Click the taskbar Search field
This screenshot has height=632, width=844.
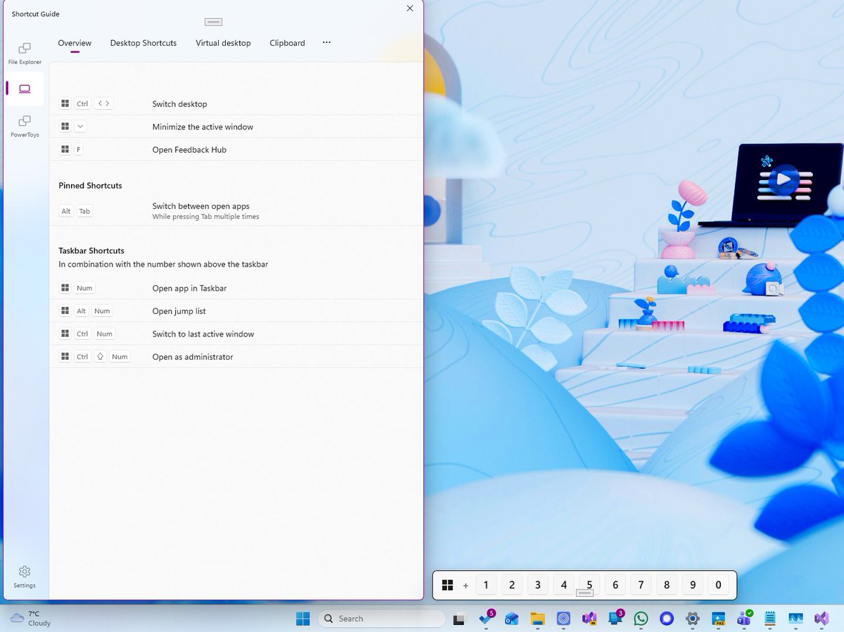pyautogui.click(x=380, y=618)
